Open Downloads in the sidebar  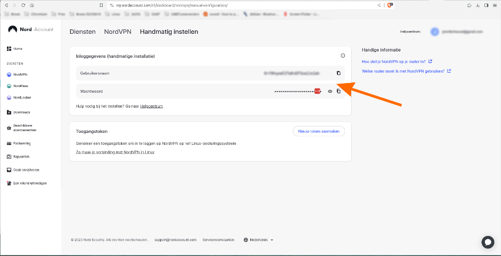22,112
